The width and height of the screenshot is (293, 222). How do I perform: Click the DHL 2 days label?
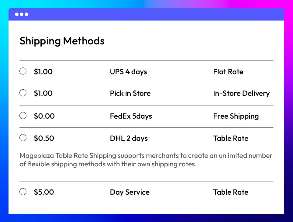click(x=129, y=138)
